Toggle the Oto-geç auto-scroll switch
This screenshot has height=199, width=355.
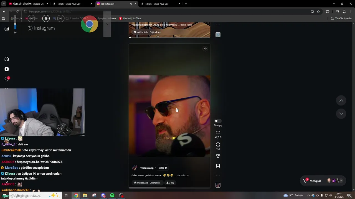coord(218,121)
